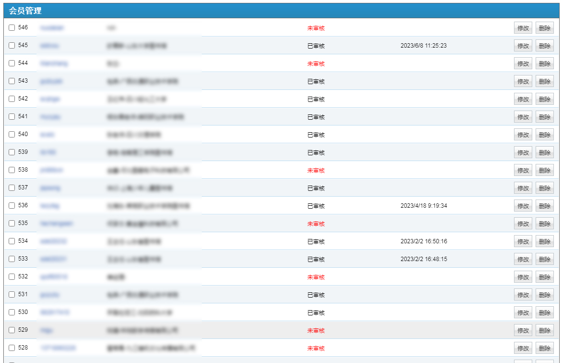Viewport: 563px width, 363px height.
Task: Remove member 541 via 删除
Action: pyautogui.click(x=544, y=117)
